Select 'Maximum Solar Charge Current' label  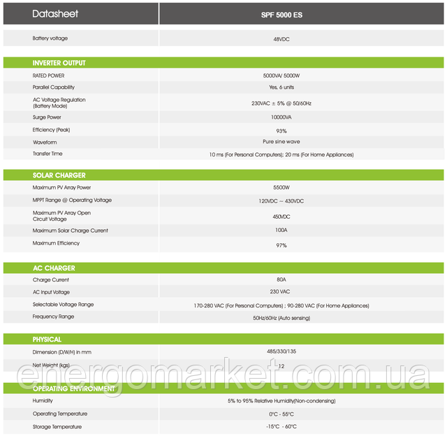[70, 231]
